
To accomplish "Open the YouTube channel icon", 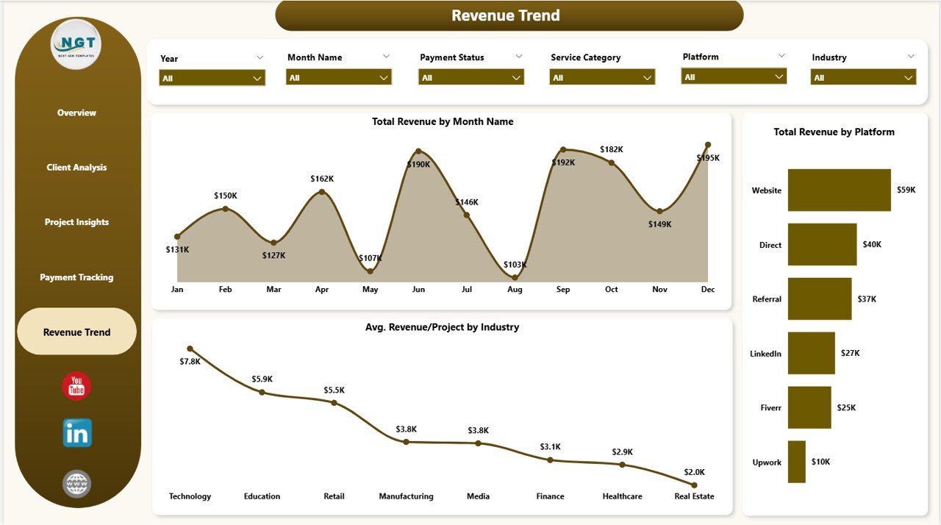I will point(76,384).
